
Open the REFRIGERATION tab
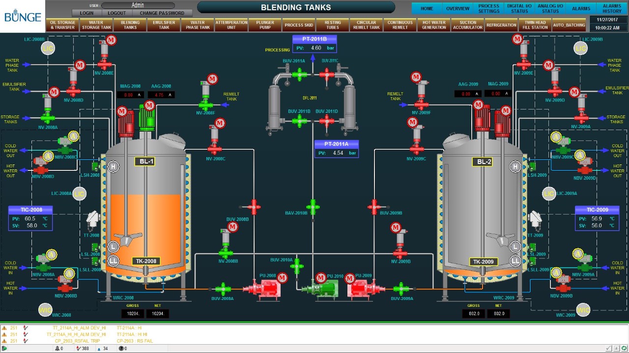[x=501, y=25]
